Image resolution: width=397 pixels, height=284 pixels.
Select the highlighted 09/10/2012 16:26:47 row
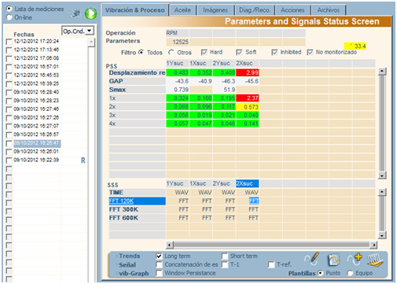[x=36, y=143]
